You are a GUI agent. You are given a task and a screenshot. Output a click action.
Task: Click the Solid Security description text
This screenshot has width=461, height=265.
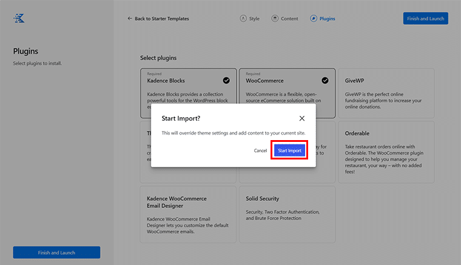click(283, 215)
